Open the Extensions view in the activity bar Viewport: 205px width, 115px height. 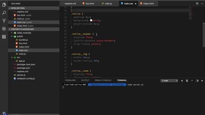pyautogui.click(x=4, y=37)
